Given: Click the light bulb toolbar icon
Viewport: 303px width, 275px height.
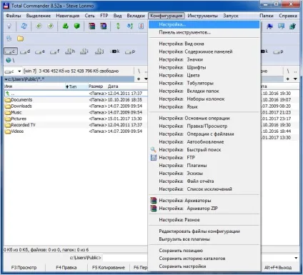Looking at the screenshot, I should point(9,26).
